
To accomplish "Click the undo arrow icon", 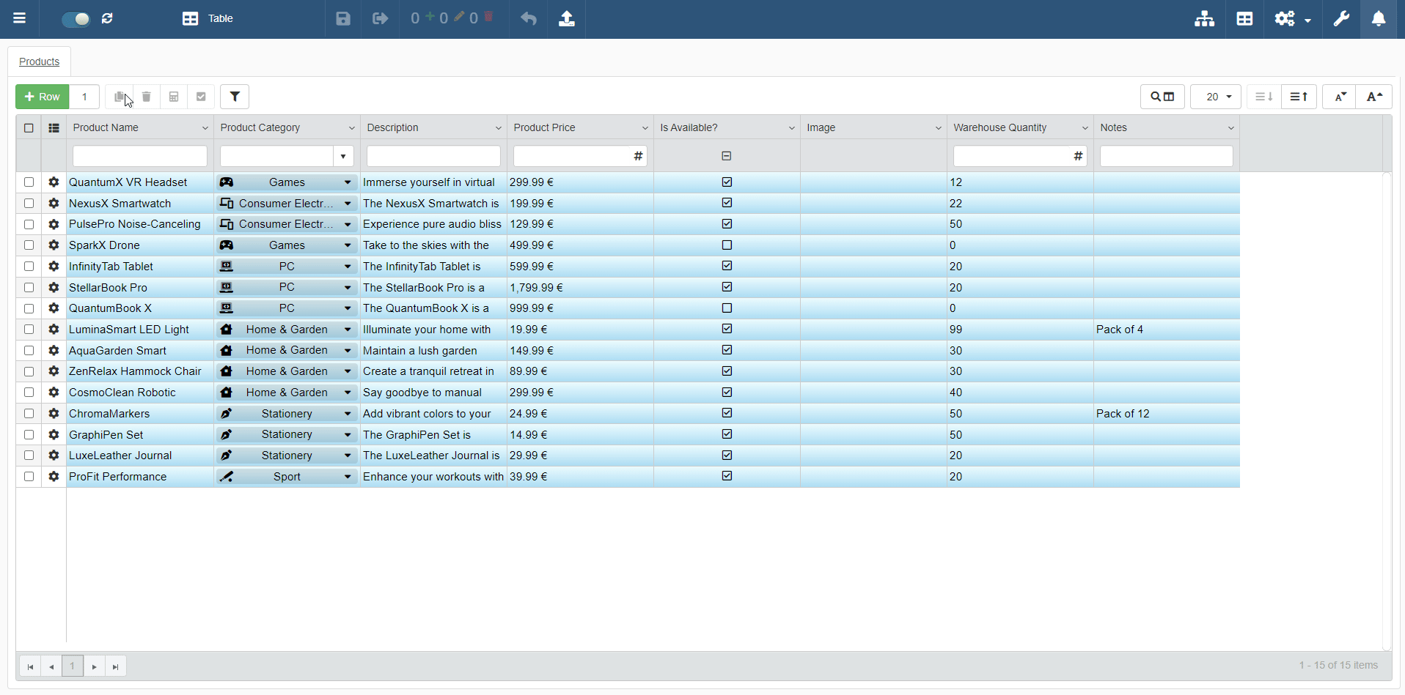I will [x=529, y=18].
